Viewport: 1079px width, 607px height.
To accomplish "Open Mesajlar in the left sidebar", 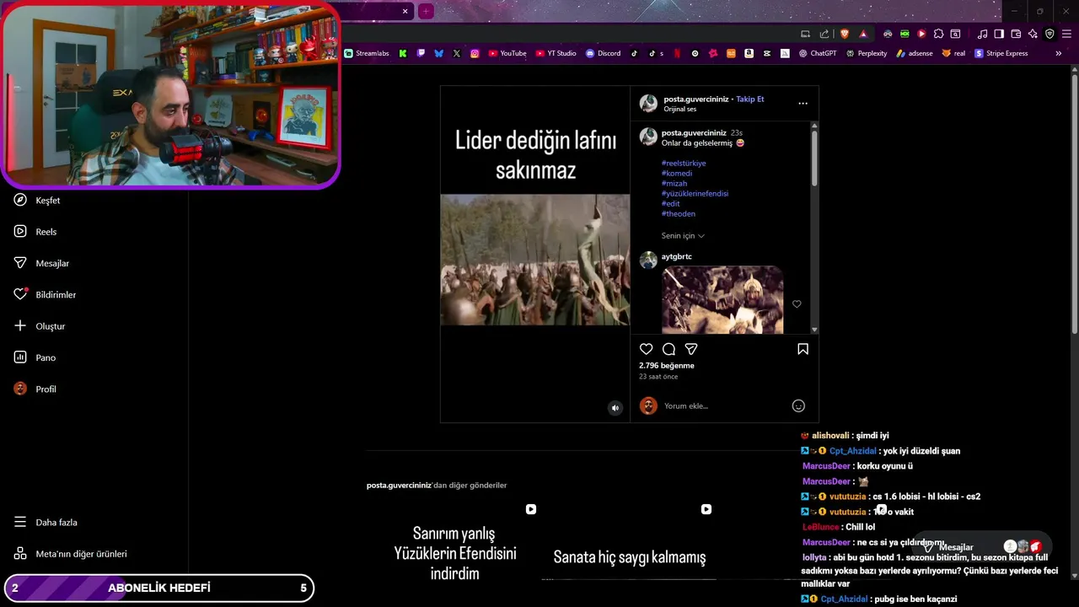I will [41, 263].
